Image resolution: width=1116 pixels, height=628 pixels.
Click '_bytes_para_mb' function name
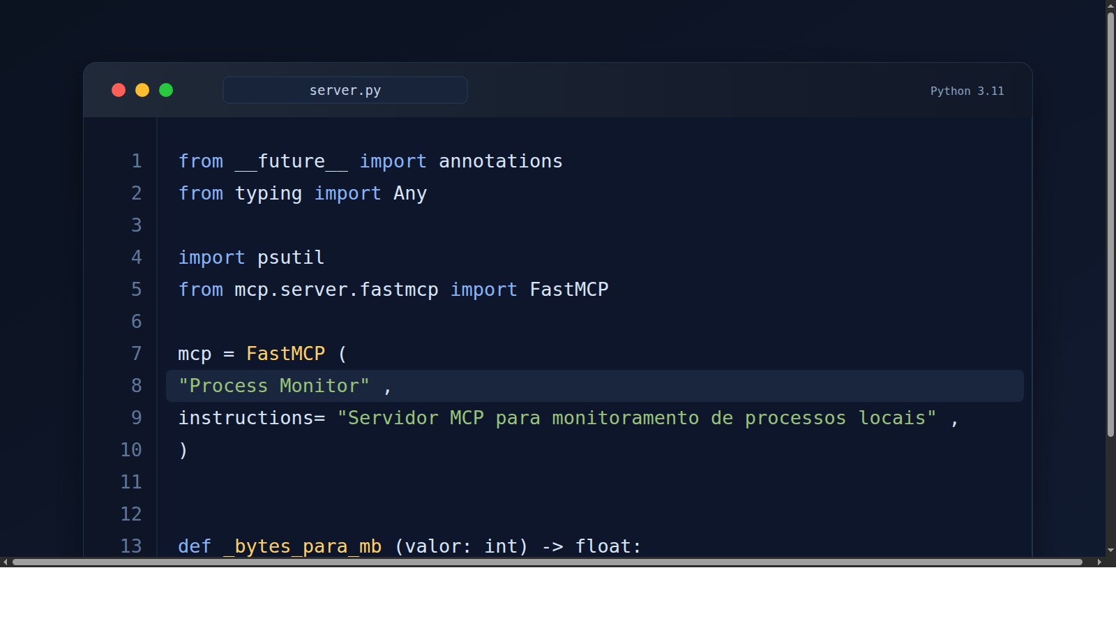(303, 546)
